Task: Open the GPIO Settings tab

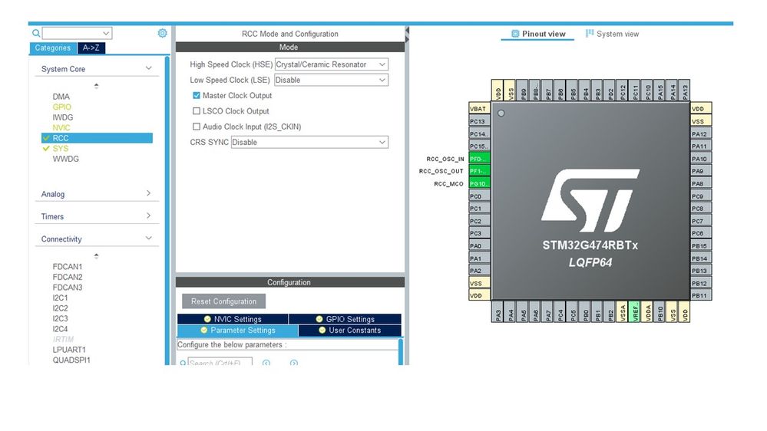Action: click(x=345, y=319)
